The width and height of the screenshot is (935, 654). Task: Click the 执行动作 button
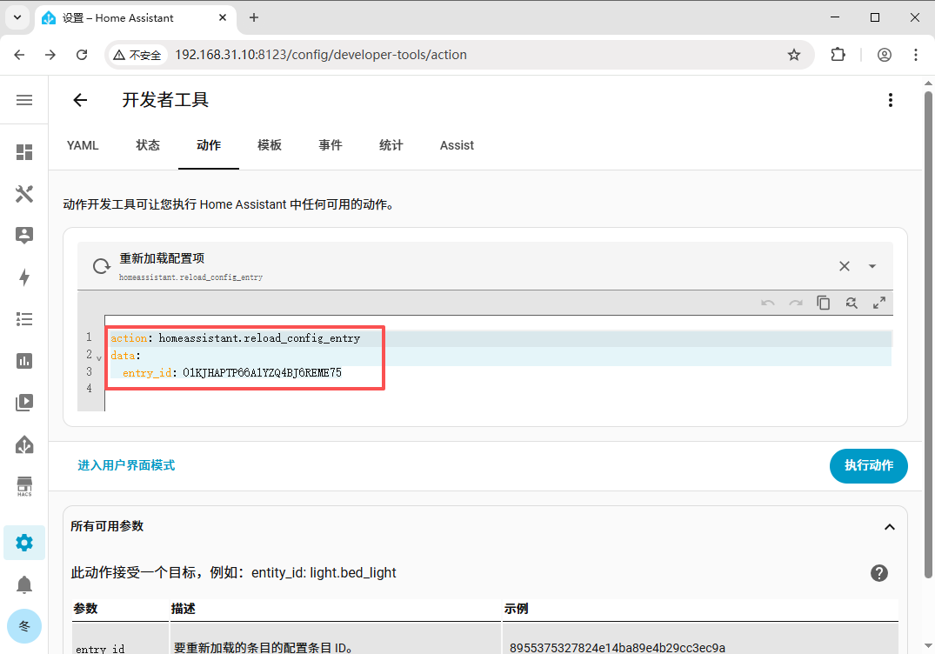(x=869, y=465)
